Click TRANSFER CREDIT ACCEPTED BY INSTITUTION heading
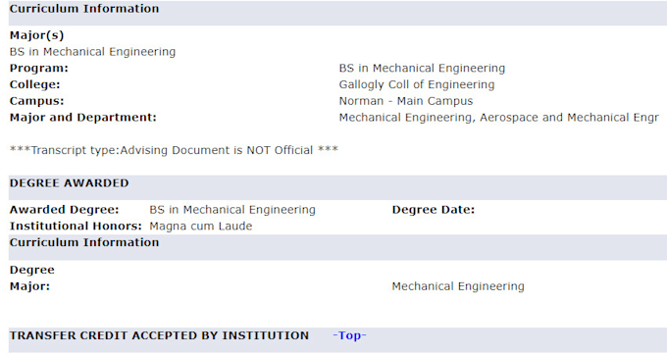This screenshot has height=355, width=667. [159, 335]
